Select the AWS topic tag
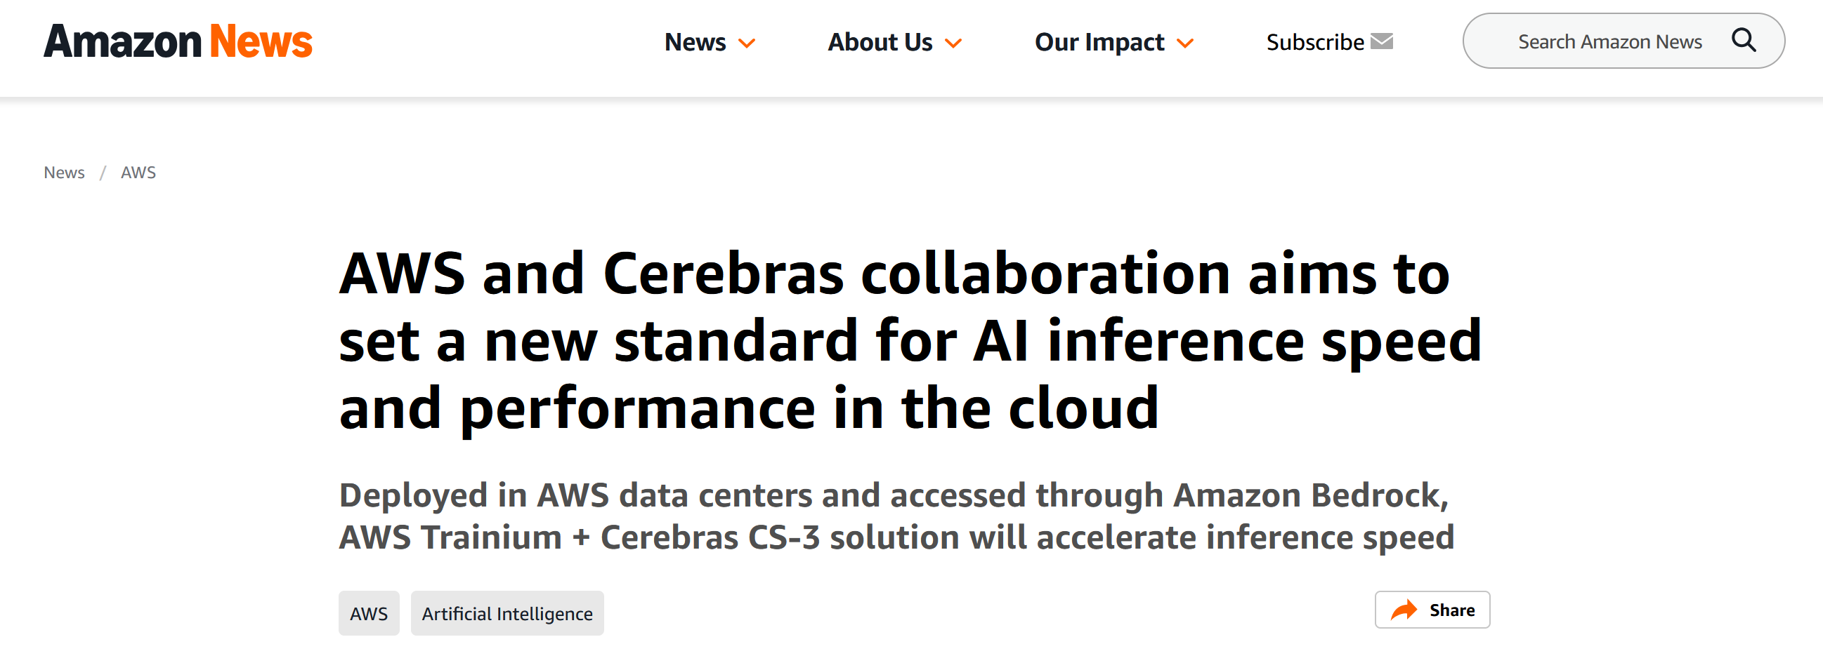Screen dimensions: 1823x670 [x=369, y=613]
